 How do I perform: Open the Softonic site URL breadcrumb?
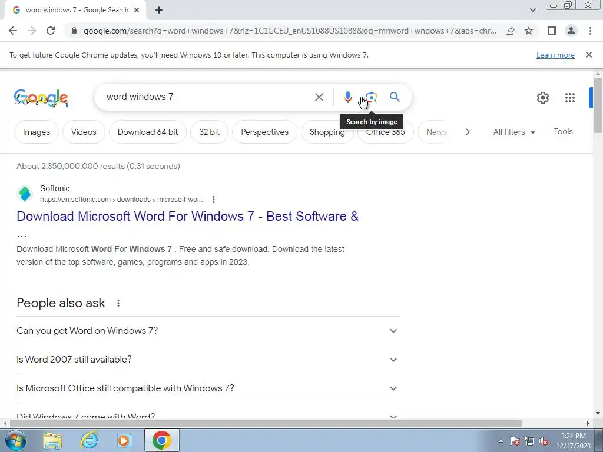click(x=122, y=200)
